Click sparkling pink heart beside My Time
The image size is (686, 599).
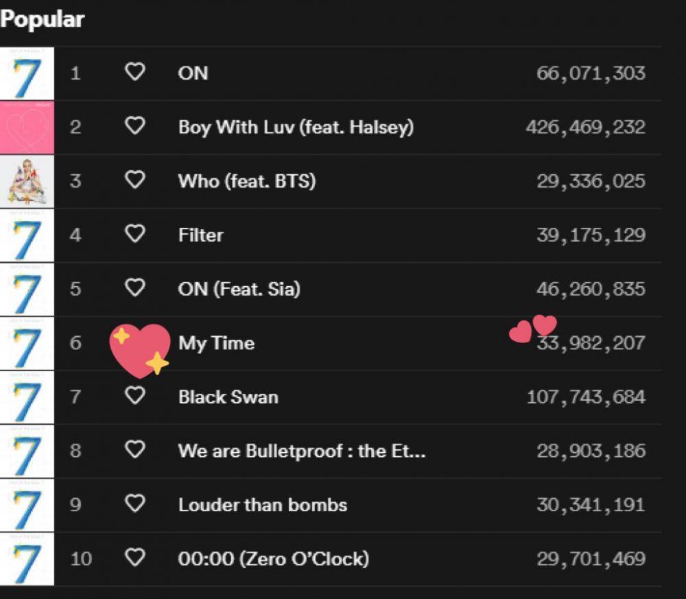pos(139,351)
